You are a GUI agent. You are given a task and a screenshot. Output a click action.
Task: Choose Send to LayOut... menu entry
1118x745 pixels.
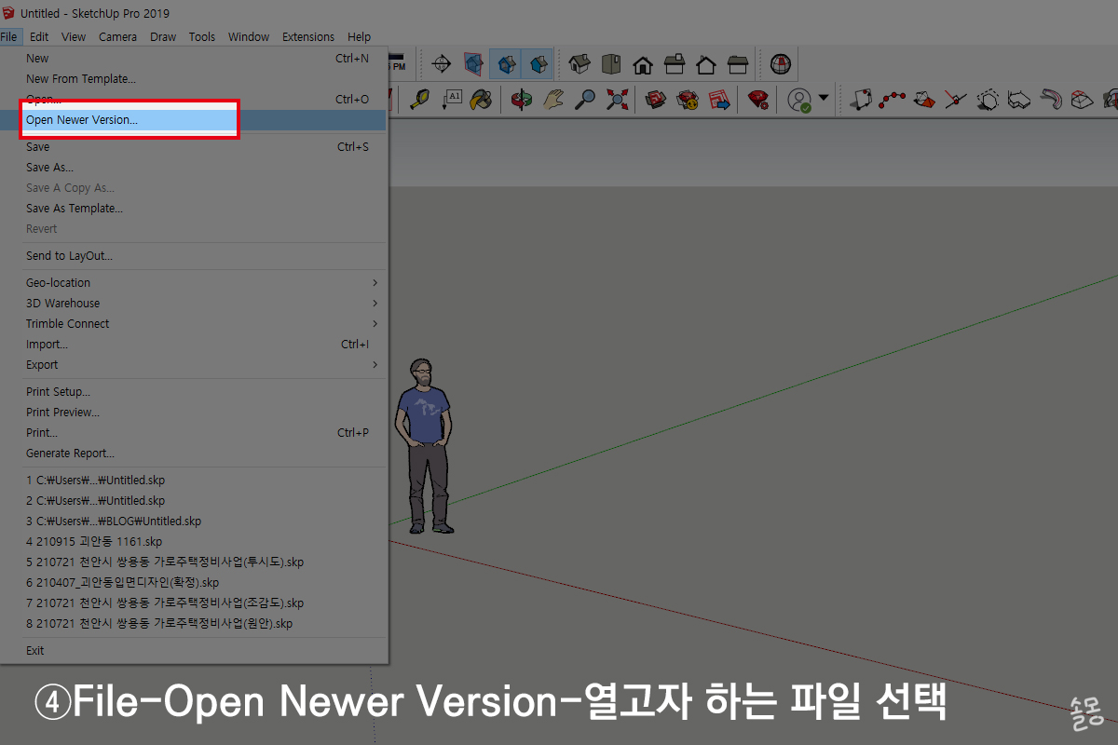click(x=194, y=255)
